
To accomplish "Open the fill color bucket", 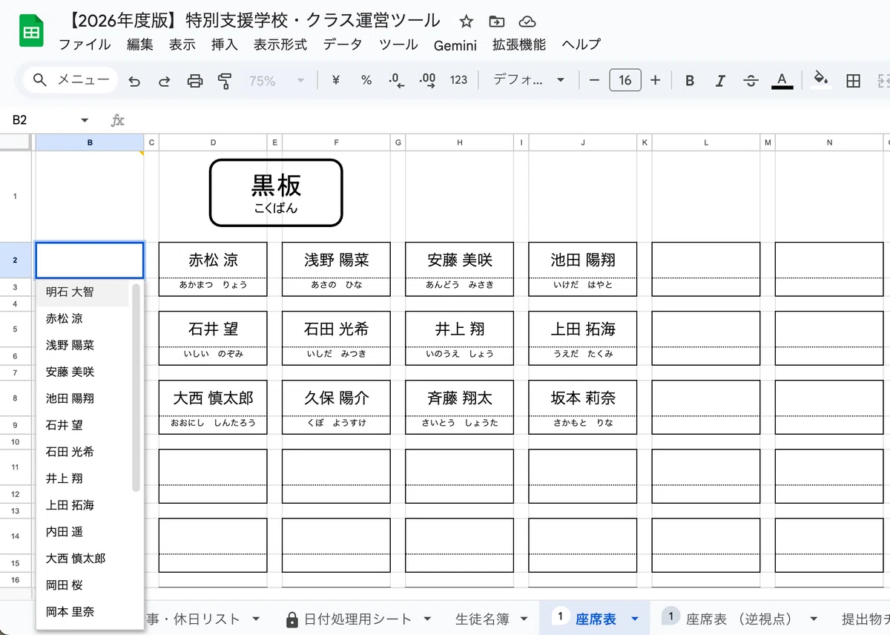I will click(x=820, y=80).
